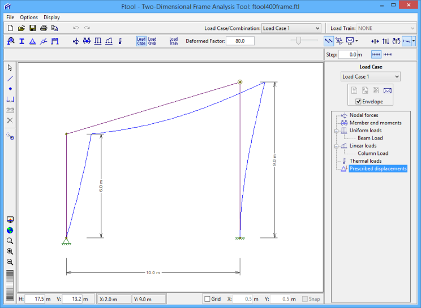Screen dimensions: 421x308
Task: Click the zoom in magnifier icon
Action: (10, 251)
